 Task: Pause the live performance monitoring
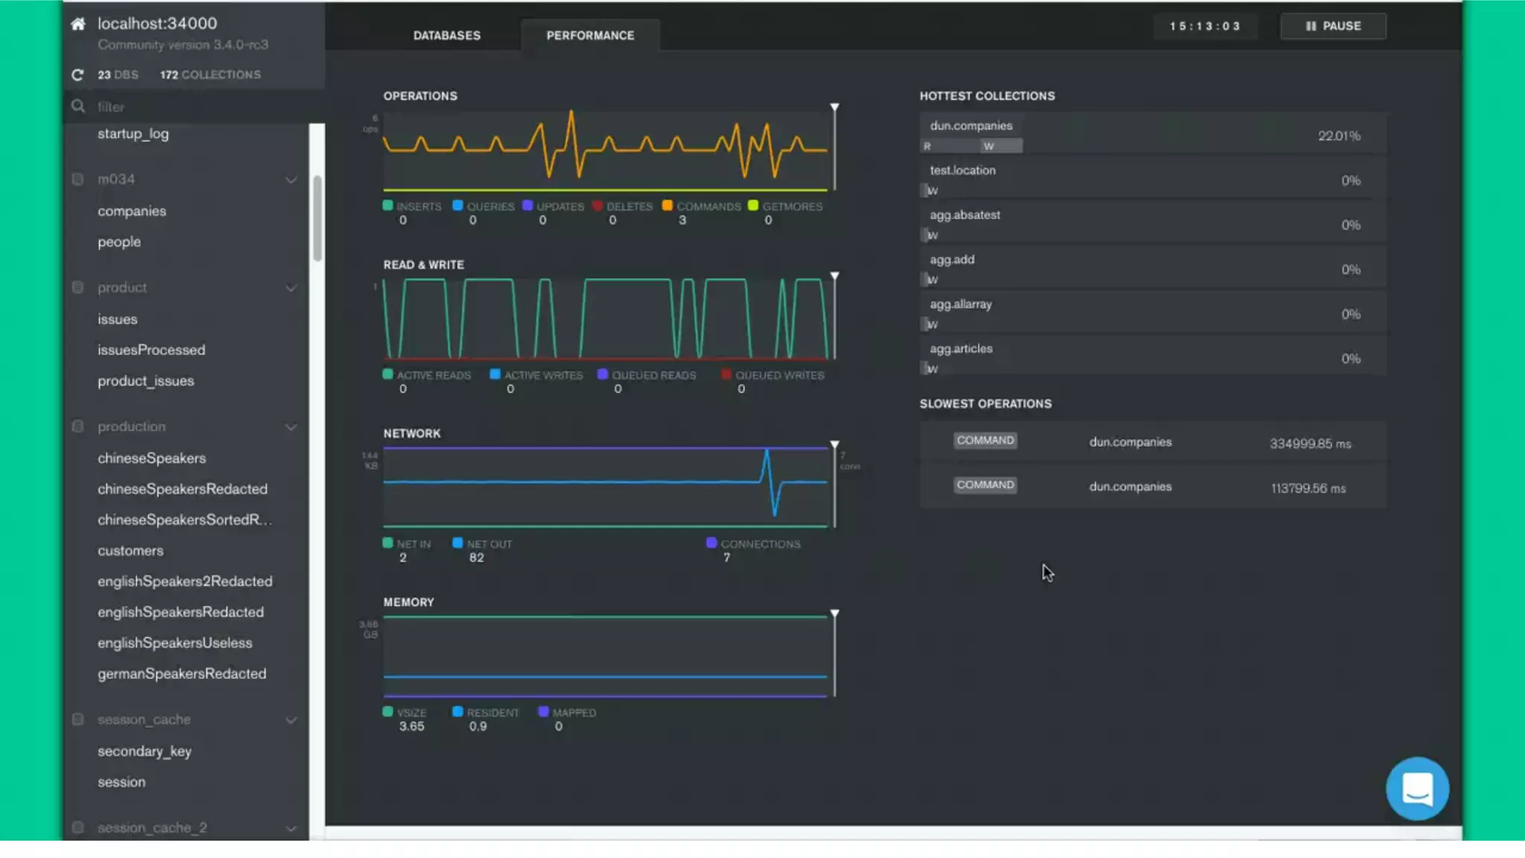pos(1332,26)
